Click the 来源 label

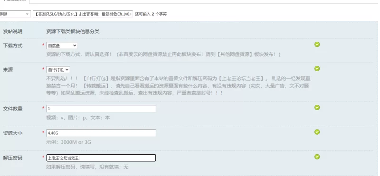pyautogui.click(x=8, y=70)
